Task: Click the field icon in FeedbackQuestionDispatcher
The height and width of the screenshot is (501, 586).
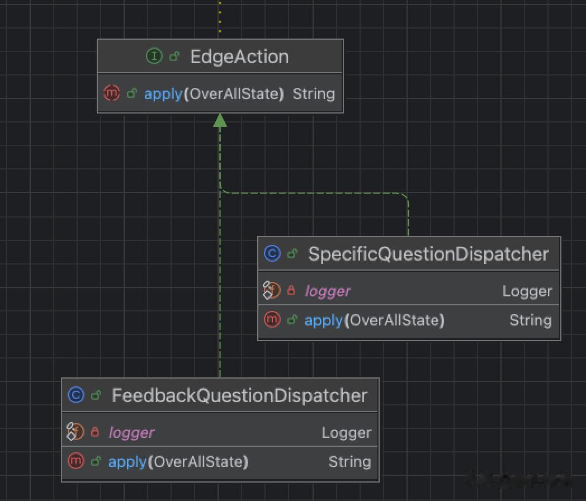Action: pos(75,432)
